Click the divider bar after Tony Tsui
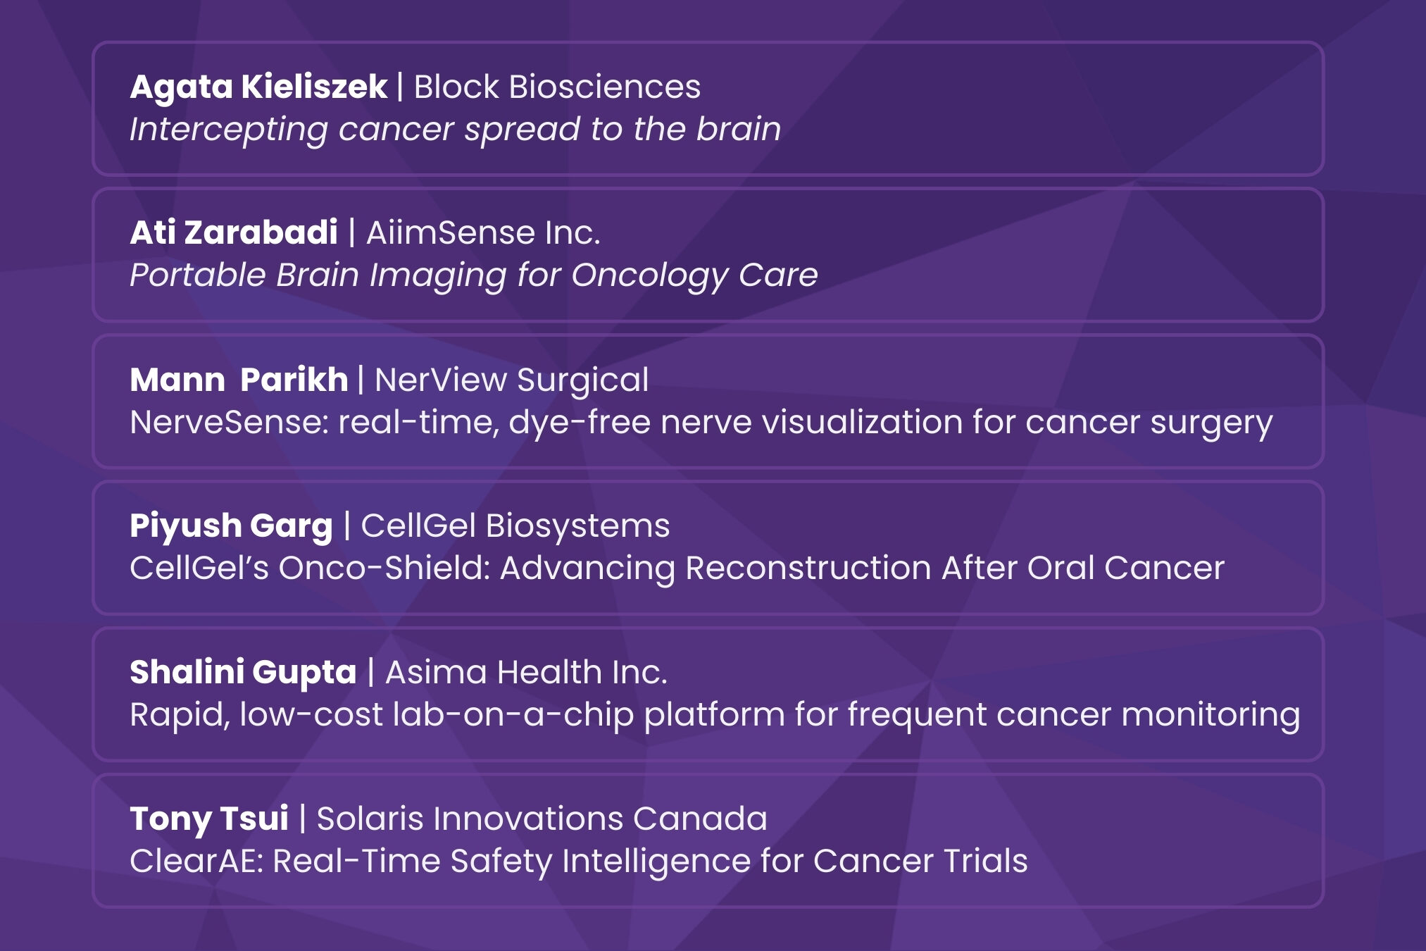Image resolution: width=1426 pixels, height=951 pixels. point(303,819)
